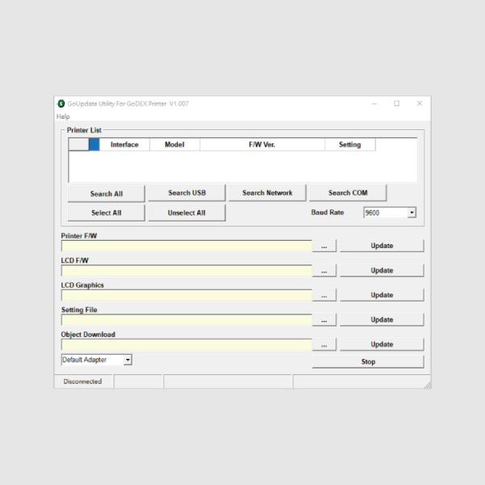Browse for LCD F/W file

pos(324,271)
